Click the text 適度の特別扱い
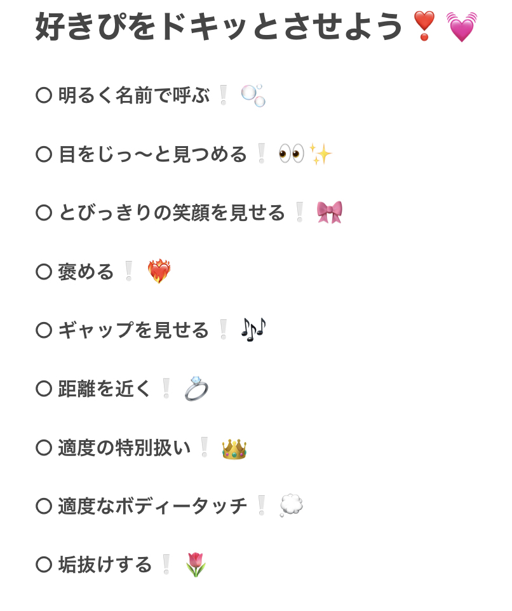The width and height of the screenshot is (512, 611). coord(125,448)
